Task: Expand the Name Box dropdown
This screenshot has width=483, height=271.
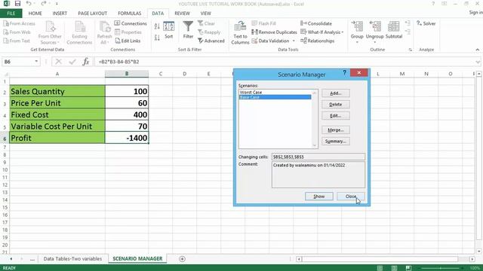Action: (x=36, y=62)
